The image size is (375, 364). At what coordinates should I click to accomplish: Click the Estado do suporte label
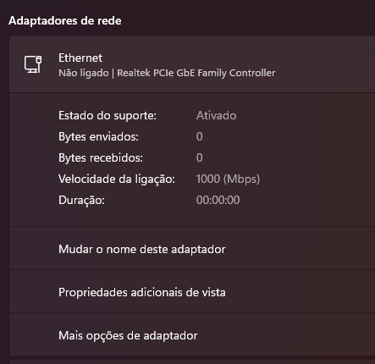point(108,116)
